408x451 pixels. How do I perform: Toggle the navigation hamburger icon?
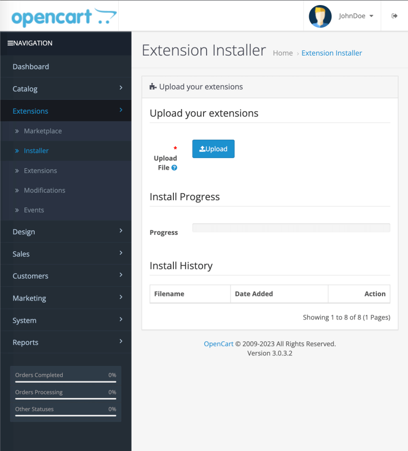click(x=10, y=43)
